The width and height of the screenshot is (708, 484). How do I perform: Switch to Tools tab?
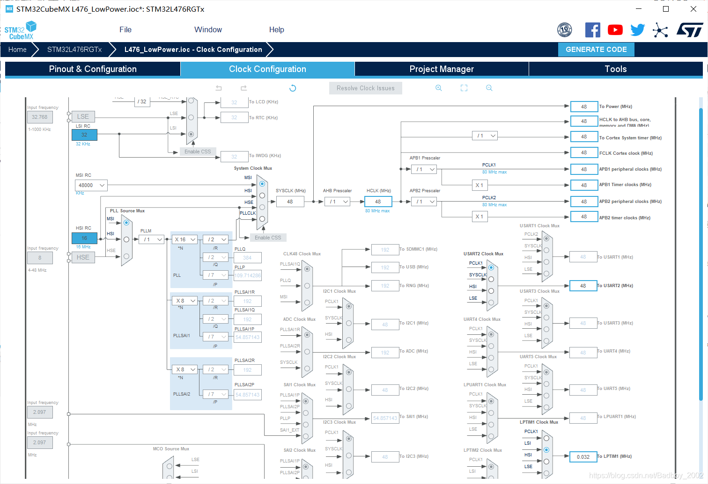[616, 69]
